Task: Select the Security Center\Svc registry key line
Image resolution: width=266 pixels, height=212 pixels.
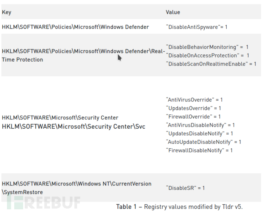Action: [x=74, y=126]
